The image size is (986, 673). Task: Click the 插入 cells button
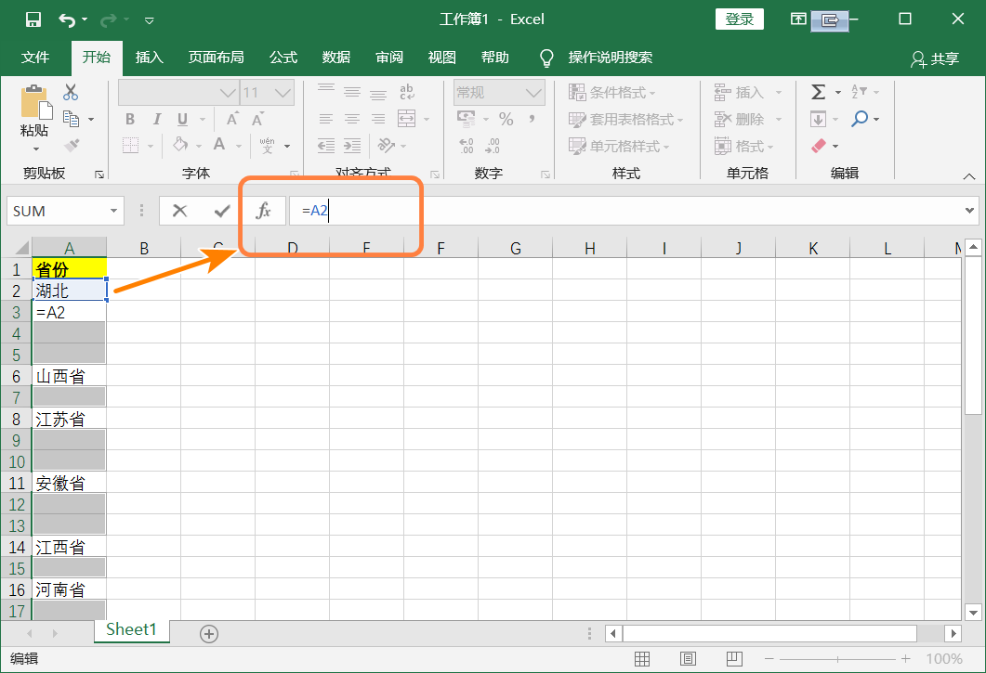coord(740,93)
